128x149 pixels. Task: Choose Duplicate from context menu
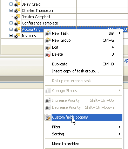coord(83,64)
